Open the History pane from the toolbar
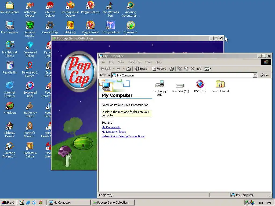 pos(172,69)
